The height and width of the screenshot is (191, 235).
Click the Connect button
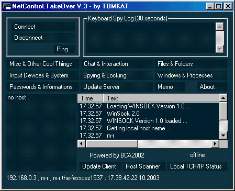coord(43,27)
